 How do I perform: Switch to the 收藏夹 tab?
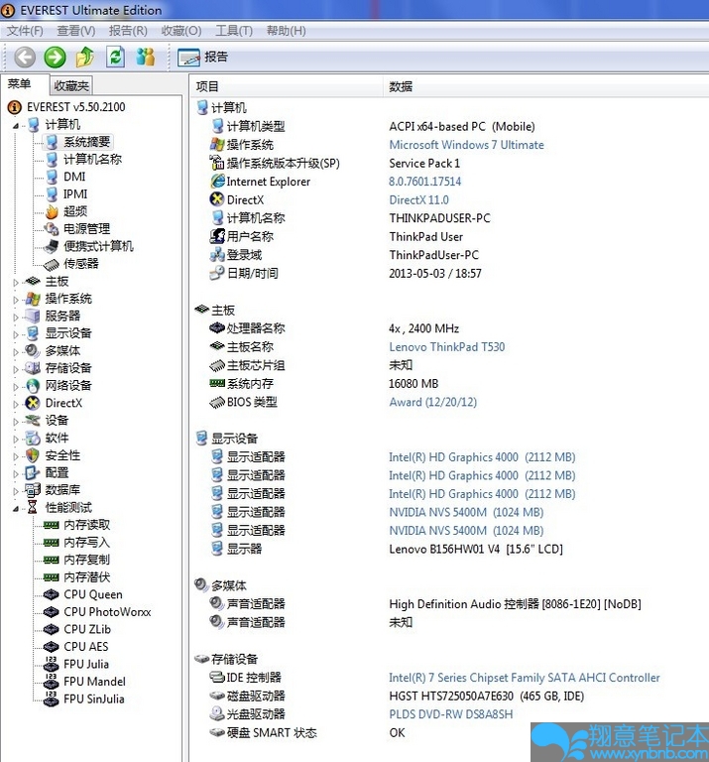point(71,86)
